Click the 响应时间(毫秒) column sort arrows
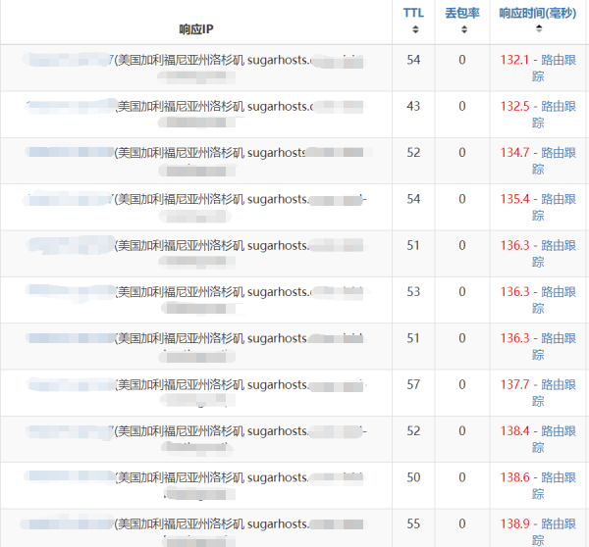This screenshot has height=547, width=589. (x=538, y=30)
